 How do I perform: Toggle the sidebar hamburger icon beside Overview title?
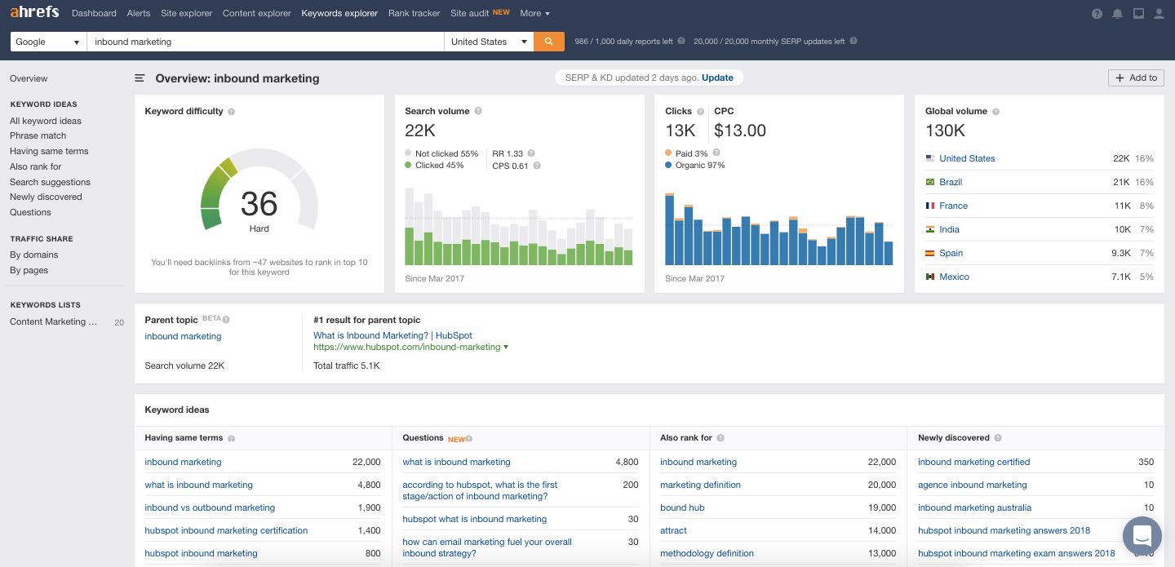[140, 78]
